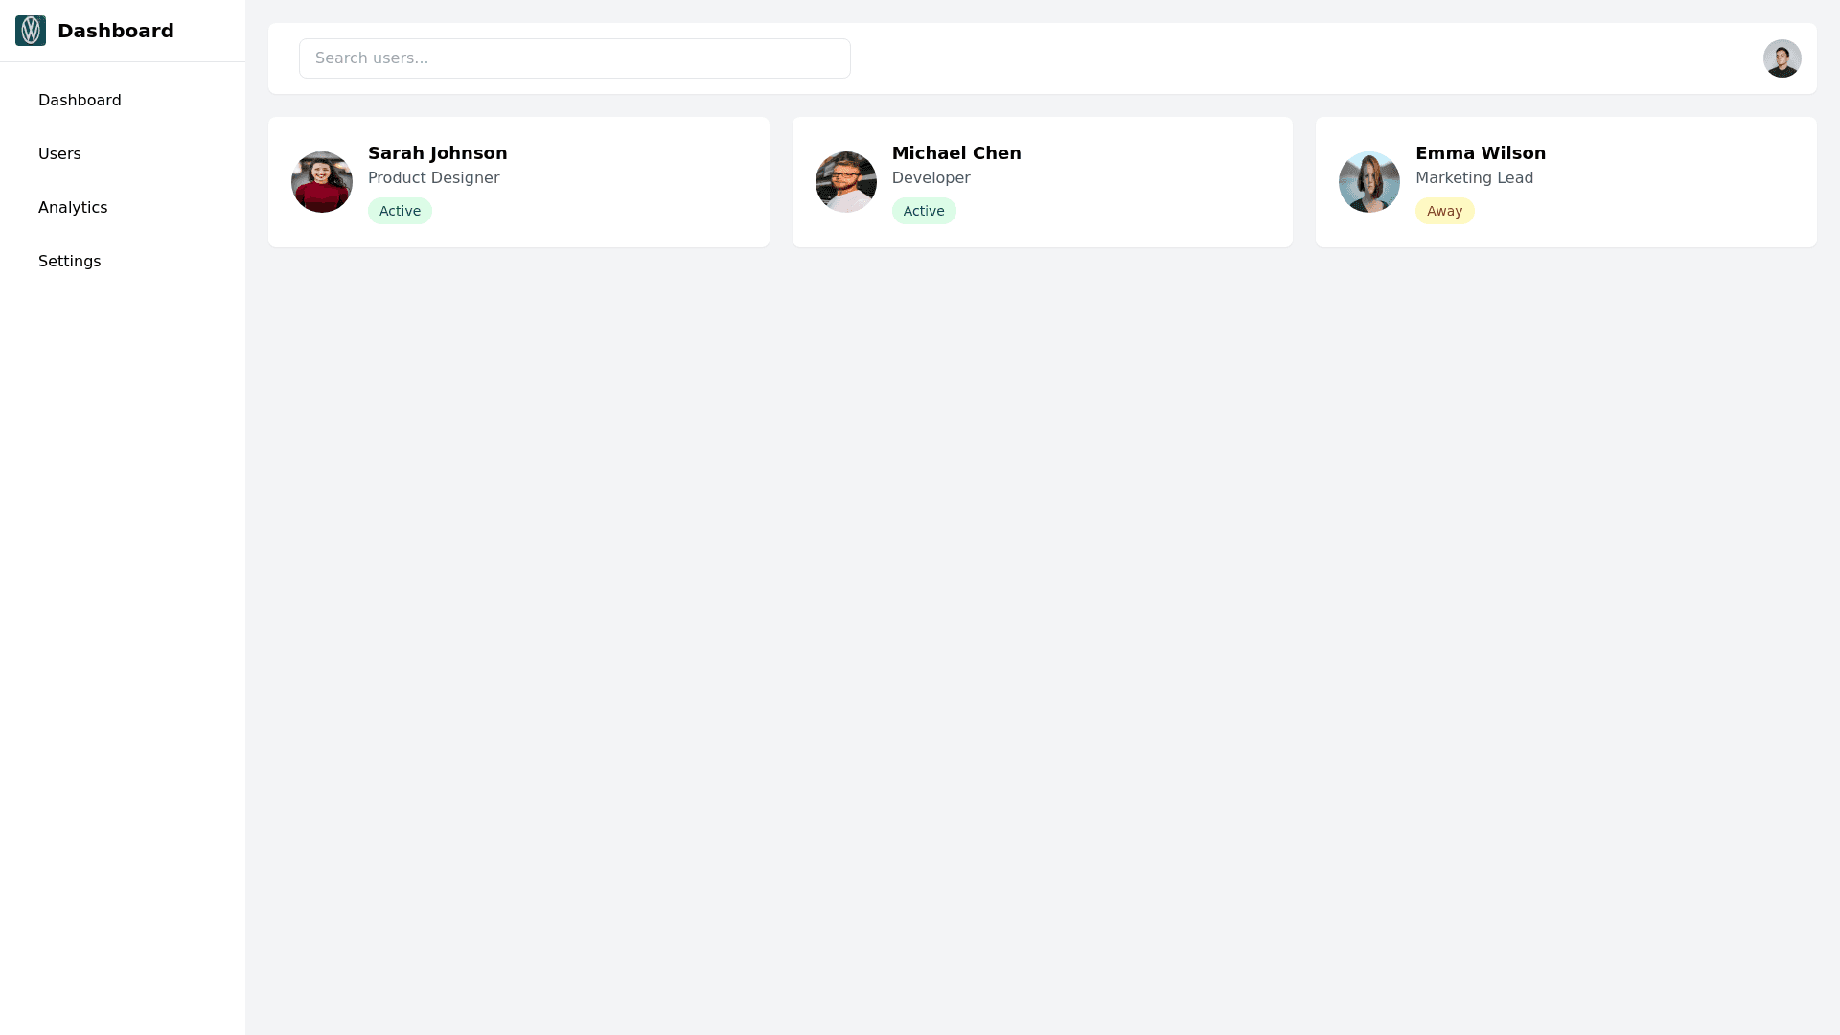1840x1035 pixels.
Task: Navigate to Settings in the sidebar
Action: [69, 262]
